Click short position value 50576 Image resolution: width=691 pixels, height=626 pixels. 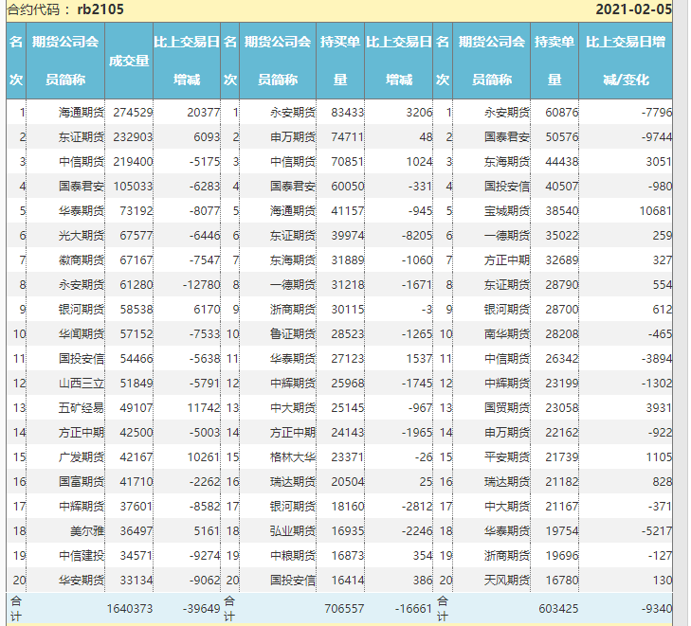pyautogui.click(x=562, y=137)
